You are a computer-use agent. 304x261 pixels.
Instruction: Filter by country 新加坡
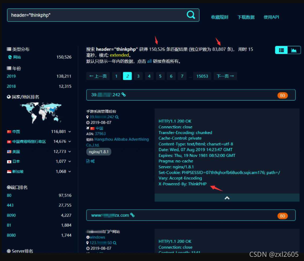pos(18,172)
